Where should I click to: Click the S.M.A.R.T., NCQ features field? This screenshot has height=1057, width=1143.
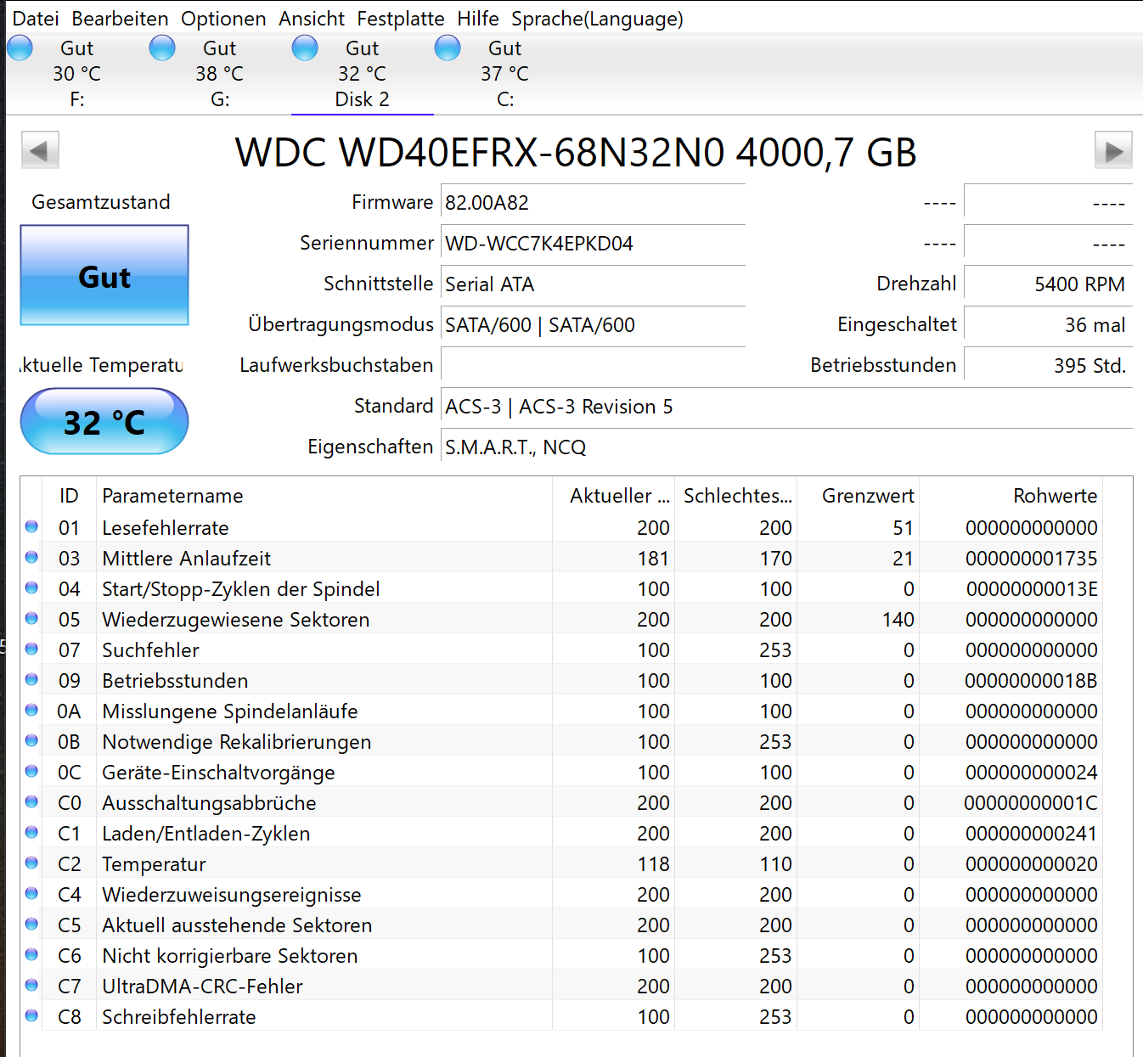(786, 447)
